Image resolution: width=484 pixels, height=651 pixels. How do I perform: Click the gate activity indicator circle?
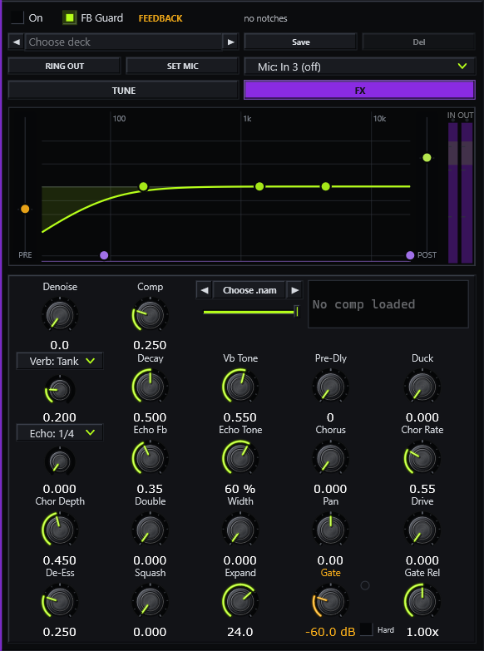coord(365,585)
